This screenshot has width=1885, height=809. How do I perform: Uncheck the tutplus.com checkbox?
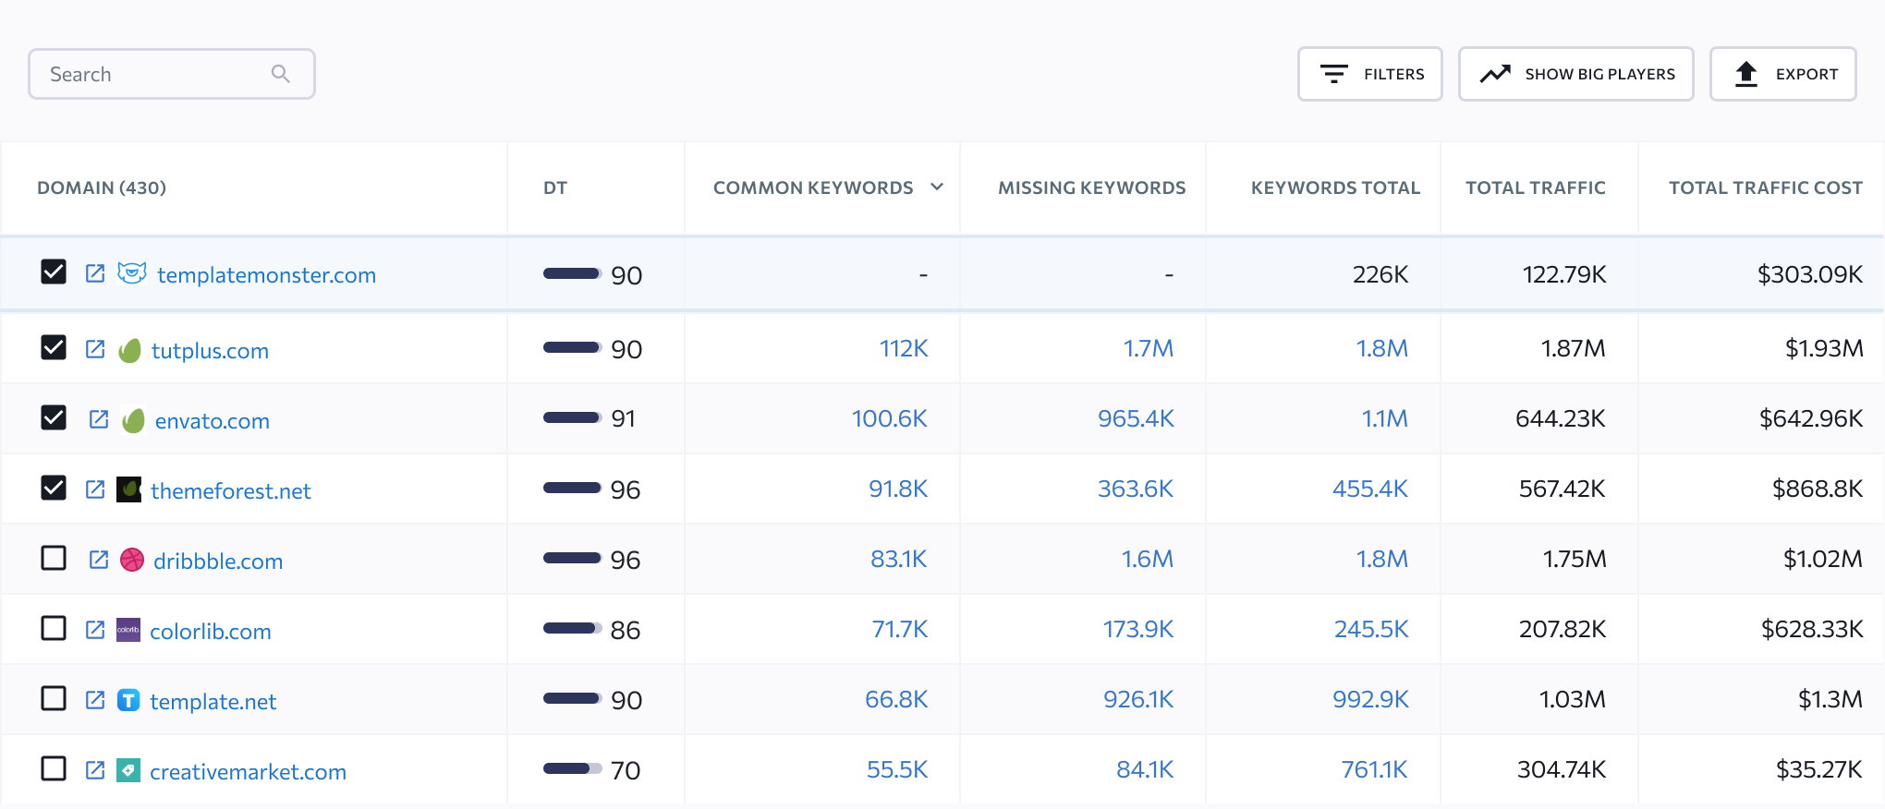click(x=54, y=347)
